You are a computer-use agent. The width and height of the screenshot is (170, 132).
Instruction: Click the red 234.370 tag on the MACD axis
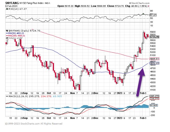pyautogui.click(x=154, y=99)
